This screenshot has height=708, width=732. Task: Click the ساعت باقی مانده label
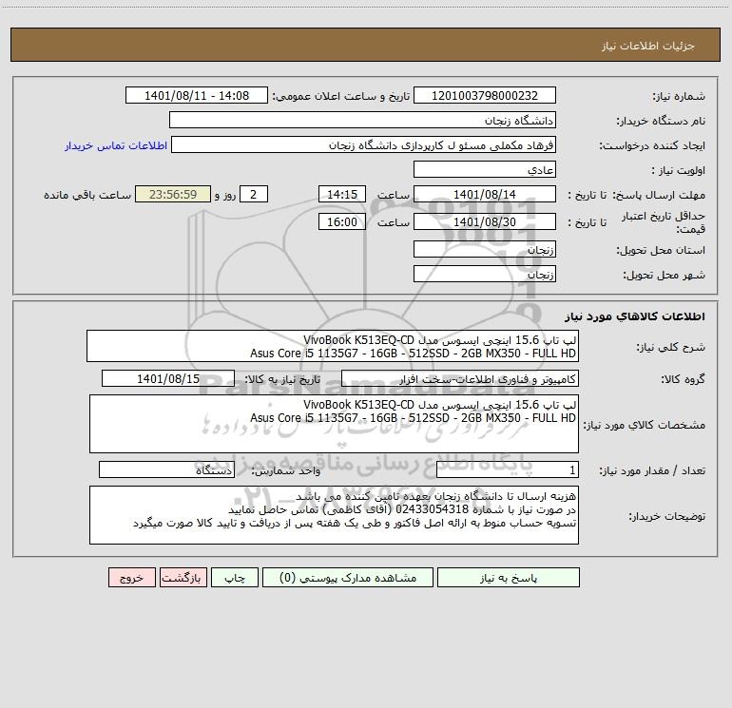87,195
